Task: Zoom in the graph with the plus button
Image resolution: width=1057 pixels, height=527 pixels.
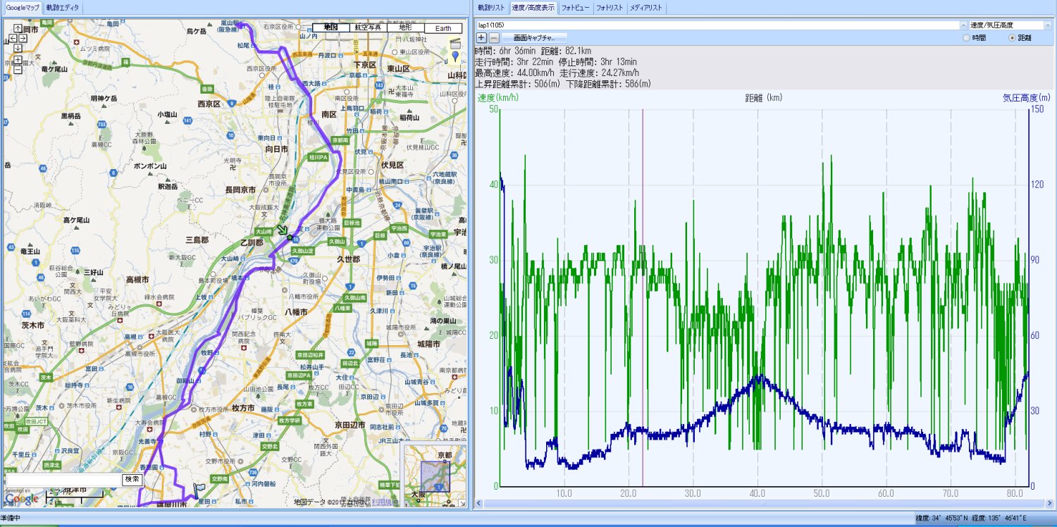Action: click(482, 37)
